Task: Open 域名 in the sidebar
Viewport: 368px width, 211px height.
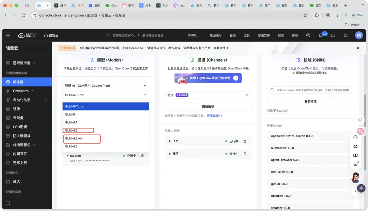Action: pyautogui.click(x=16, y=182)
